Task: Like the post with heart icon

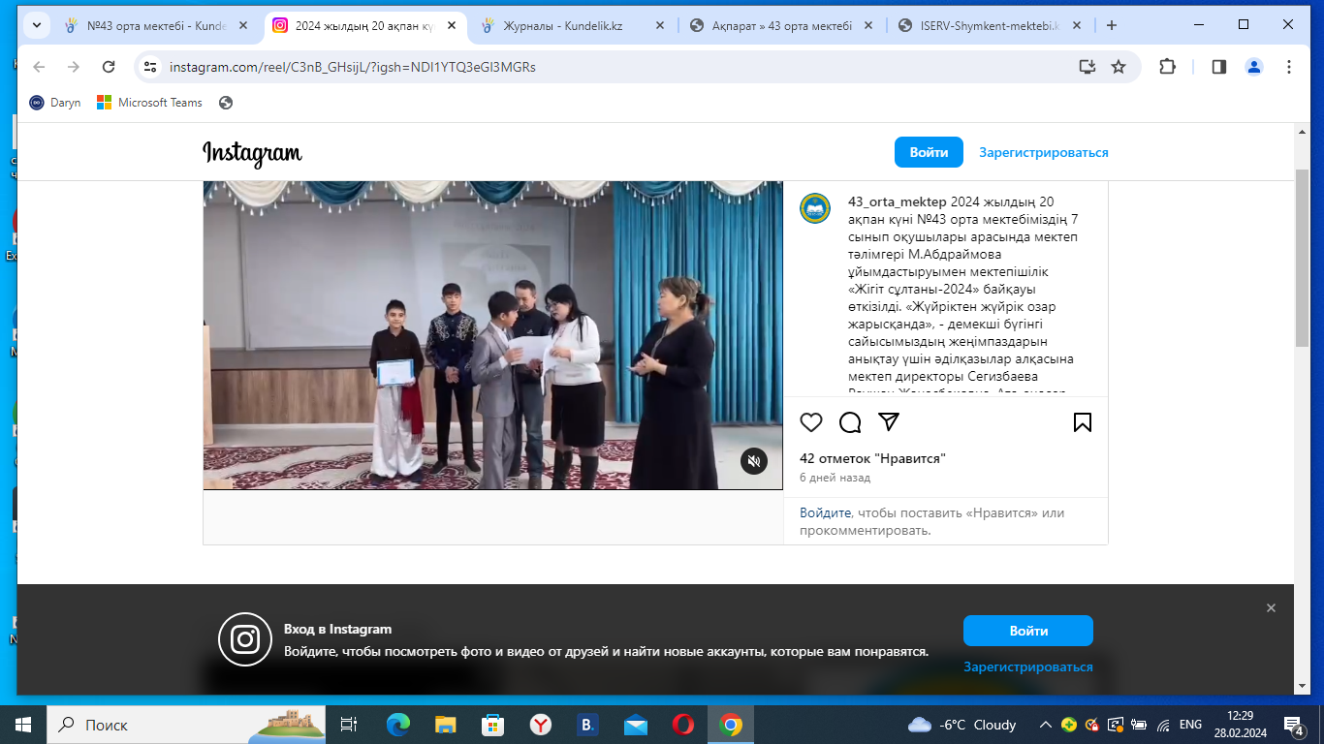Action: pos(811,422)
